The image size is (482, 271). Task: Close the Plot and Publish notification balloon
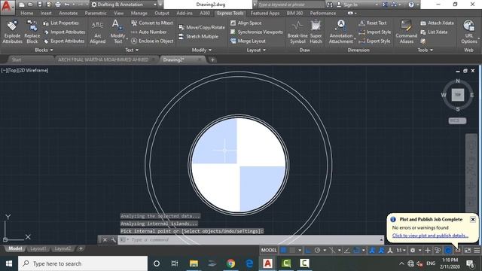[473, 219]
